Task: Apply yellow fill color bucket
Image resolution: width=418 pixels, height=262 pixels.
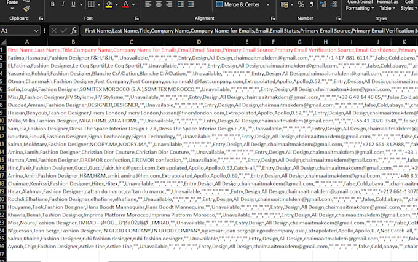Action: [x=109, y=4]
